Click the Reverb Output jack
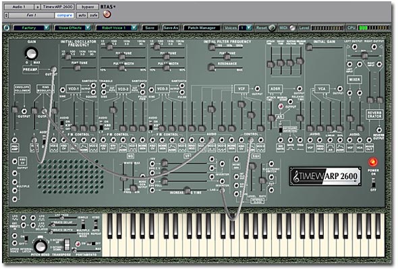398x270 pixels. tap(379, 130)
